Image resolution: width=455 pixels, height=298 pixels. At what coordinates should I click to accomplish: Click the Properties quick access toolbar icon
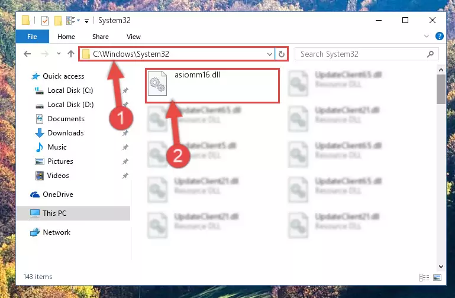click(45, 21)
